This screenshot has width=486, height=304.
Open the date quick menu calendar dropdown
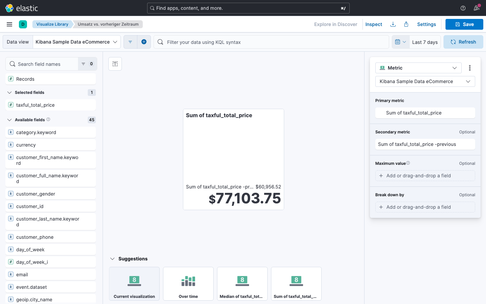(x=401, y=42)
